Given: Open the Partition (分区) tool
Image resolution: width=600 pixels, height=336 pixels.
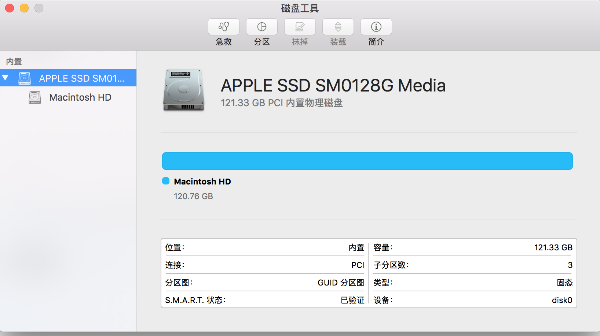Looking at the screenshot, I should (262, 27).
